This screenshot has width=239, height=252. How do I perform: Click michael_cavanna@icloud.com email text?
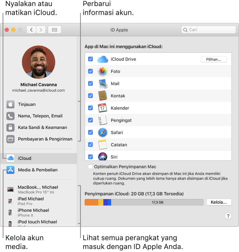39,90
